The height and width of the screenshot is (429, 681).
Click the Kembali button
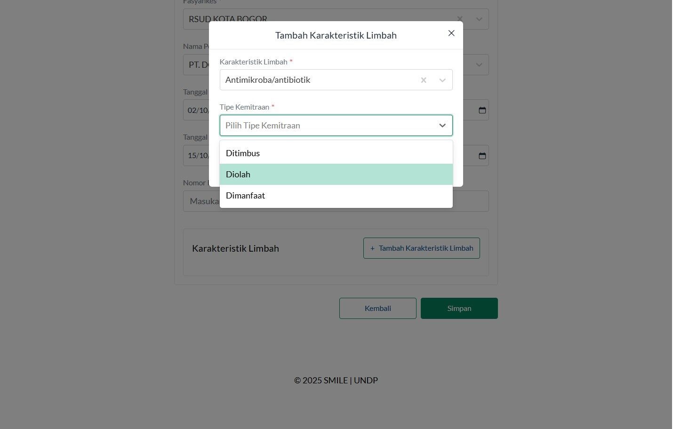378,309
